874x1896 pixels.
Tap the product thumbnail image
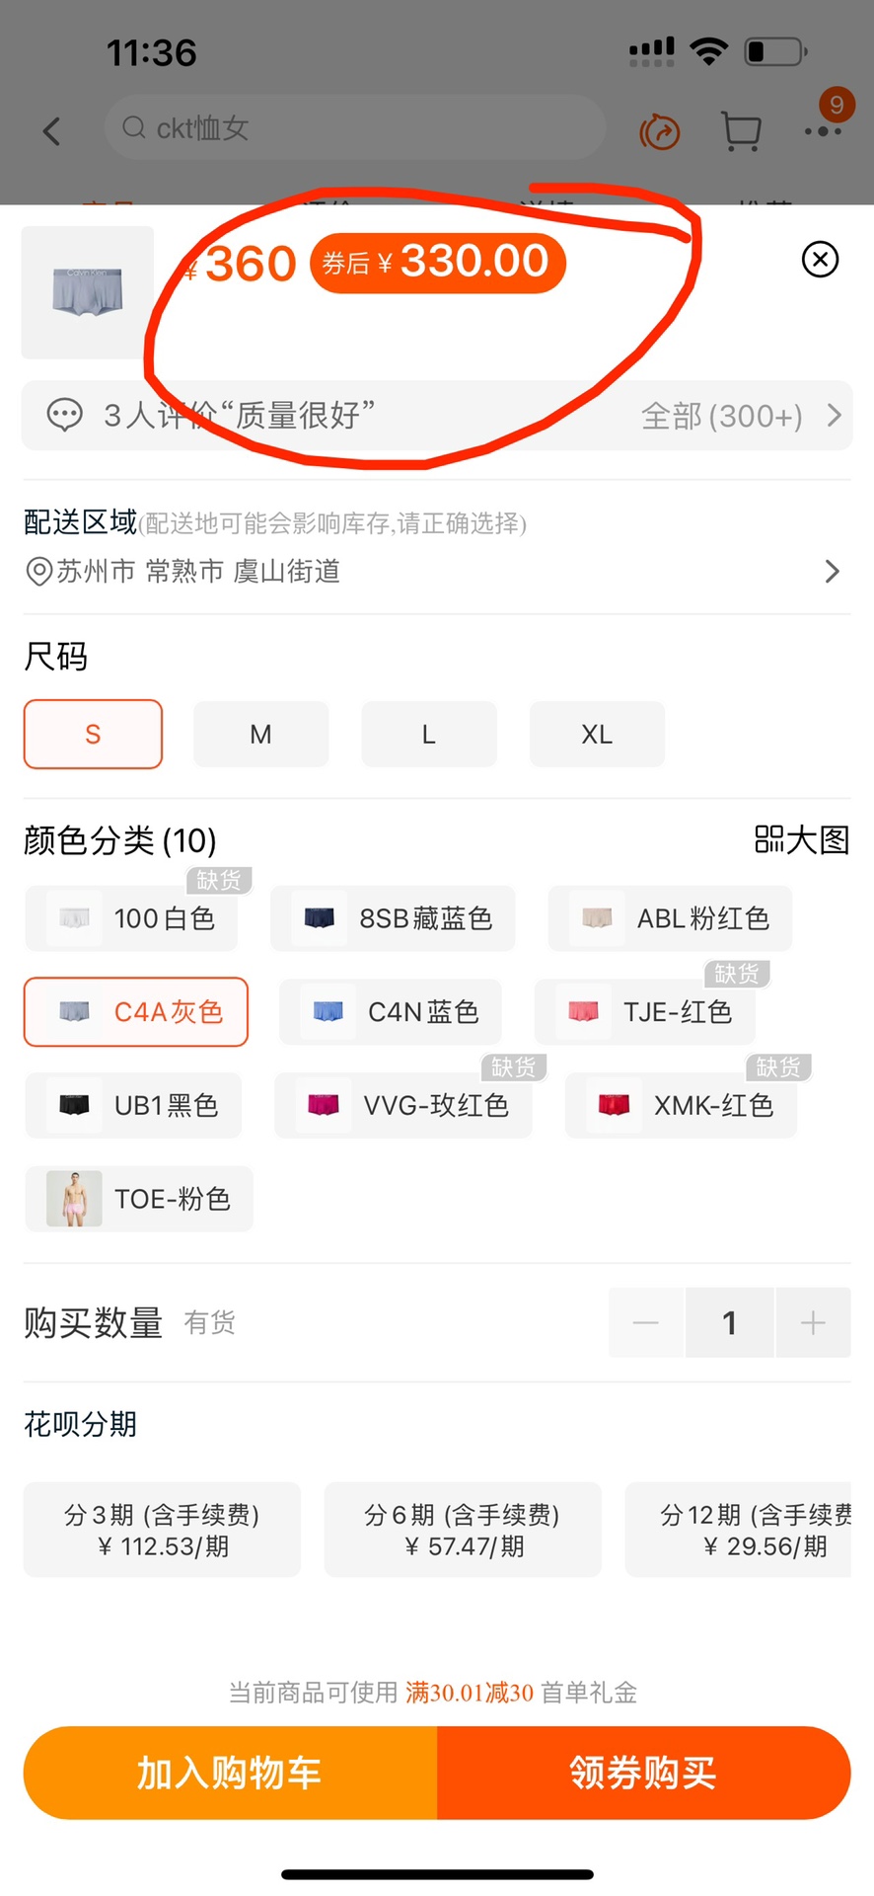pyautogui.click(x=88, y=292)
